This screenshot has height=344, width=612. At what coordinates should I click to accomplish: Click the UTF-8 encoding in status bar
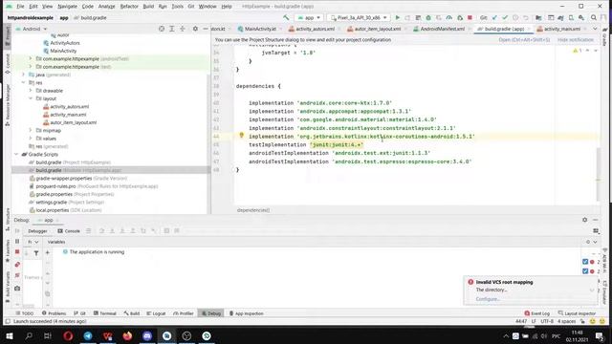[547, 321]
